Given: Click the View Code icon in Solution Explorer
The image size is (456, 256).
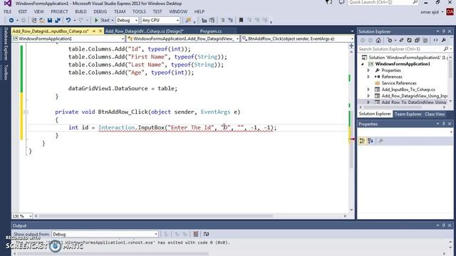Looking at the screenshot, I should coord(435,41).
